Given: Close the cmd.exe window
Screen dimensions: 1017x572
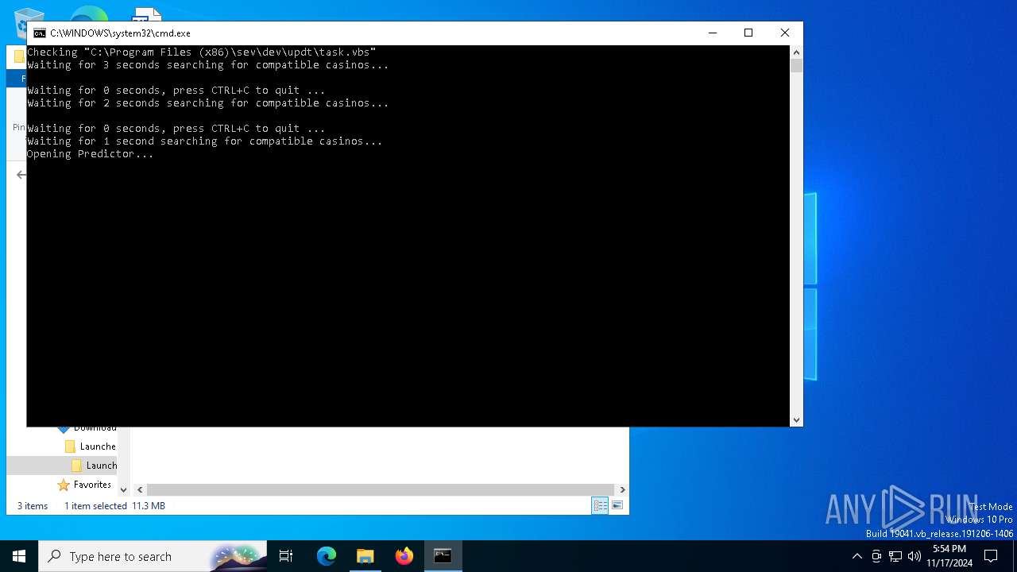Looking at the screenshot, I should 785,33.
